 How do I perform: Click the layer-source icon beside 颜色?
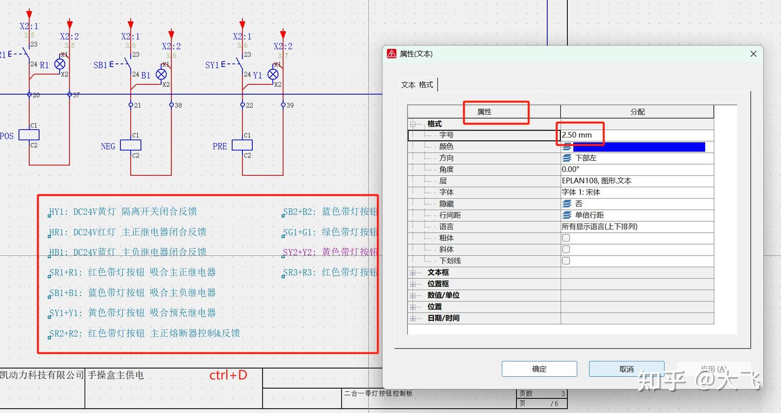[x=566, y=146]
